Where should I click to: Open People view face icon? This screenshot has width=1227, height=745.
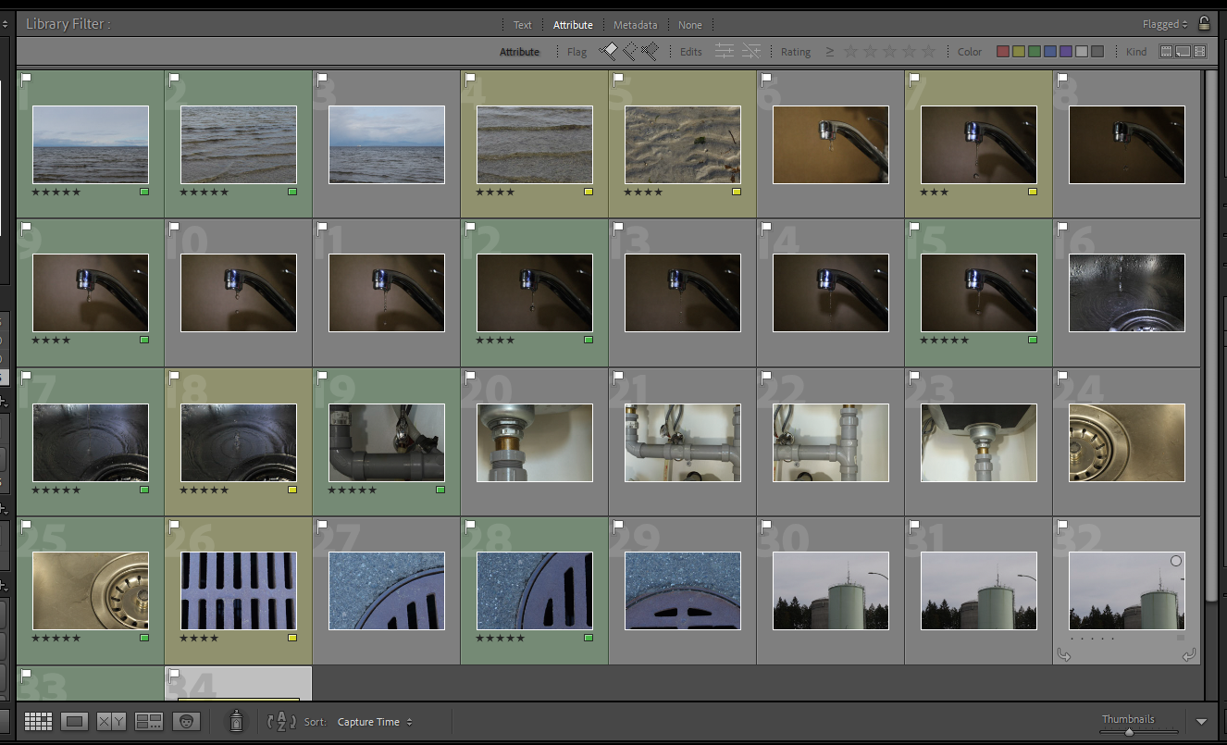click(x=186, y=722)
